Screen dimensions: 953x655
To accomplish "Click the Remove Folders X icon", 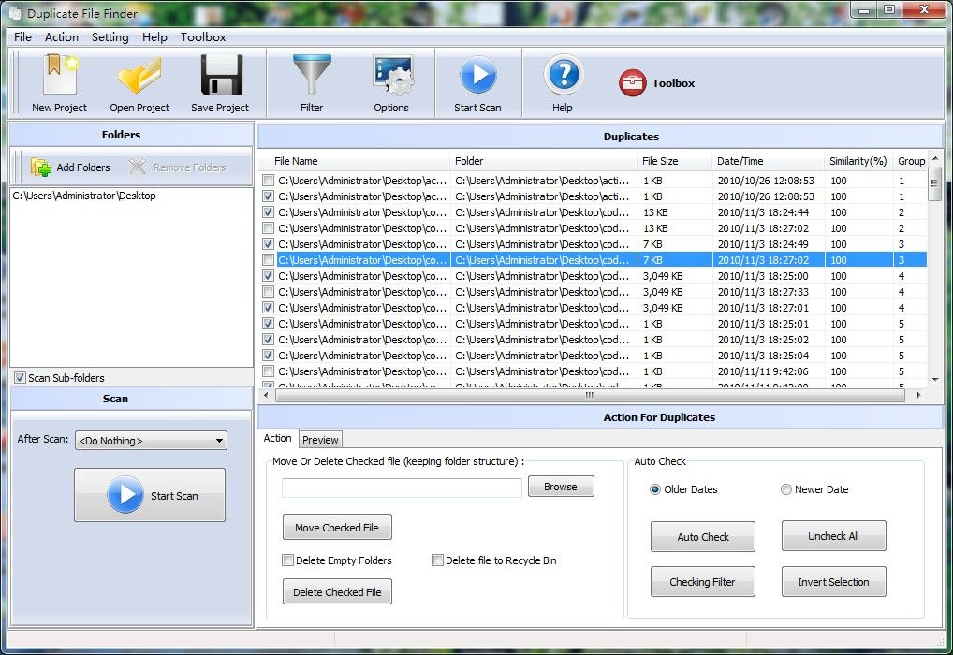I will pyautogui.click(x=138, y=167).
